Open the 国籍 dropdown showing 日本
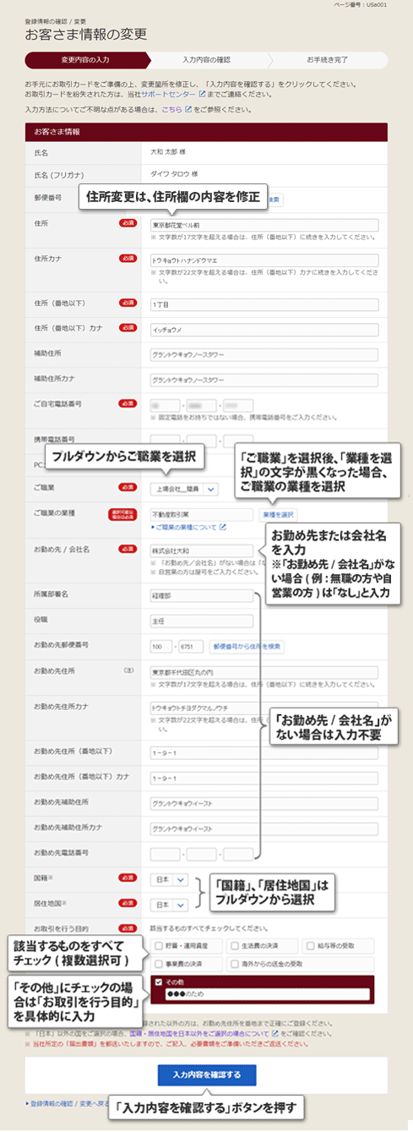The width and height of the screenshot is (413, 1132). pyautogui.click(x=171, y=879)
